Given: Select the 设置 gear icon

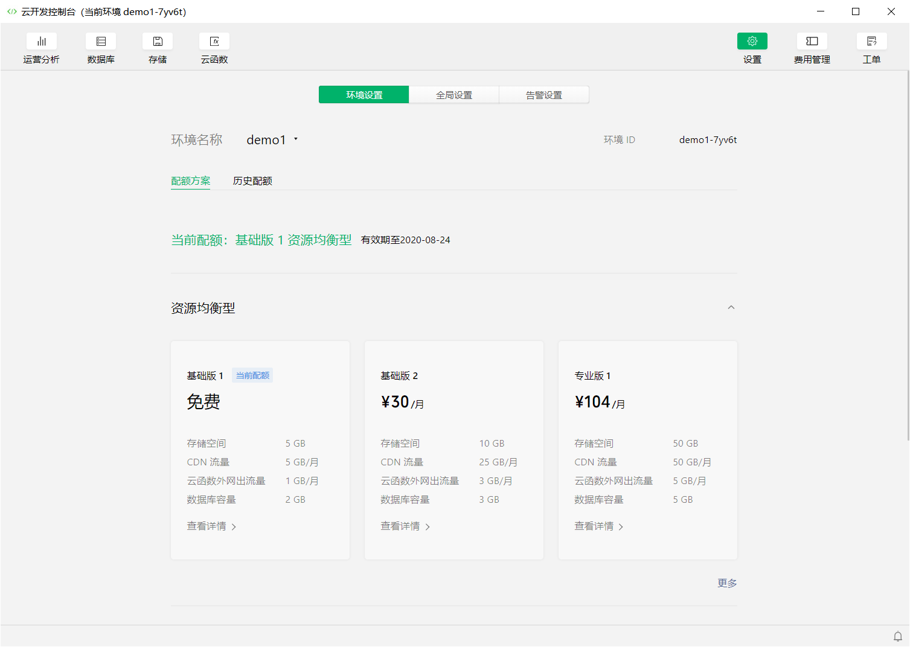Looking at the screenshot, I should point(752,41).
